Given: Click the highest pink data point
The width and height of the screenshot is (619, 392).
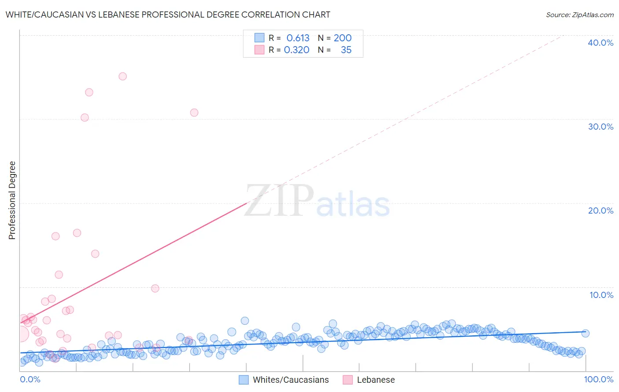Looking at the screenshot, I should coord(123,76).
